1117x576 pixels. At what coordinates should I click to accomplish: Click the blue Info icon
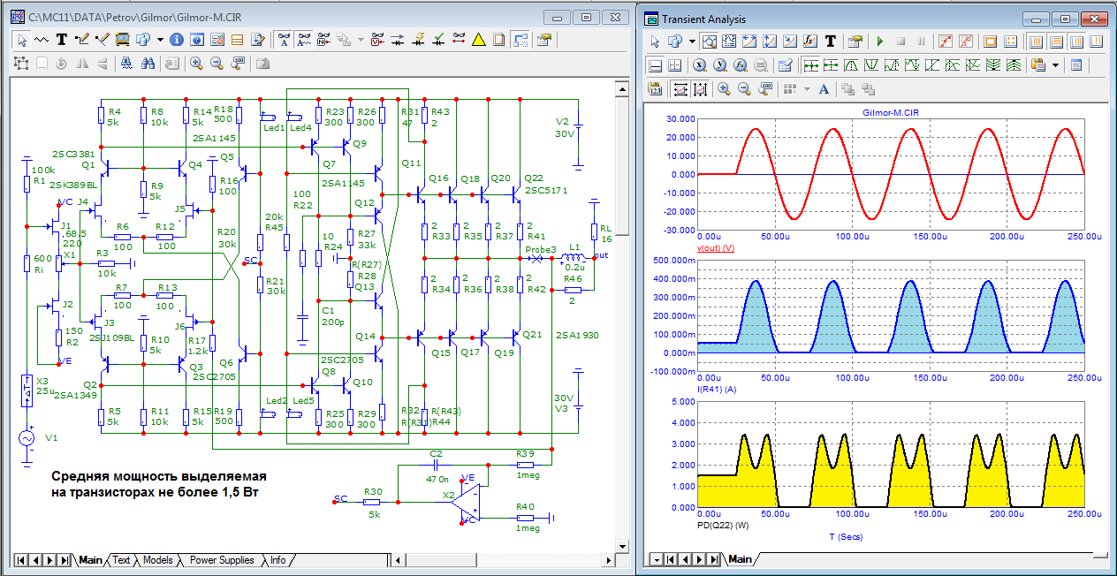176,40
